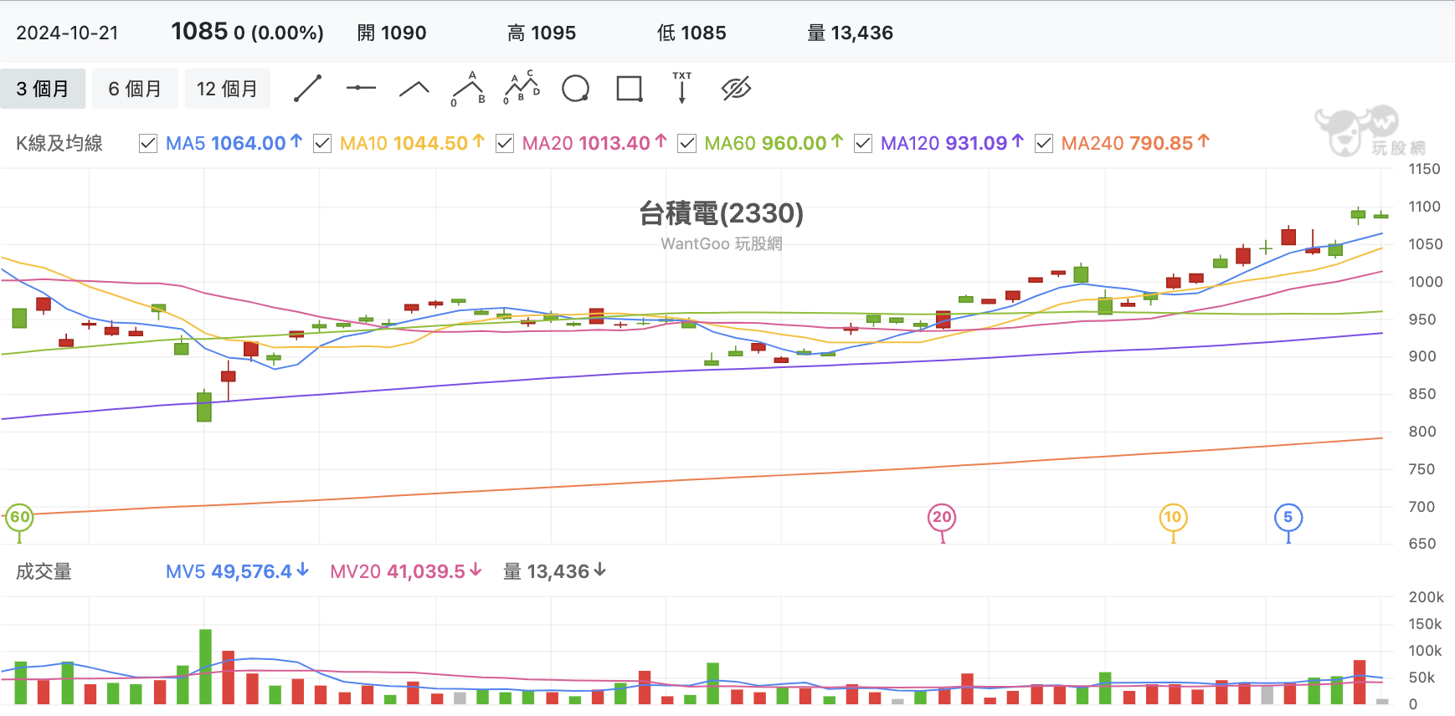The image size is (1455, 716).
Task: Uncheck the MA10 moving average checkbox
Action: click(322, 144)
